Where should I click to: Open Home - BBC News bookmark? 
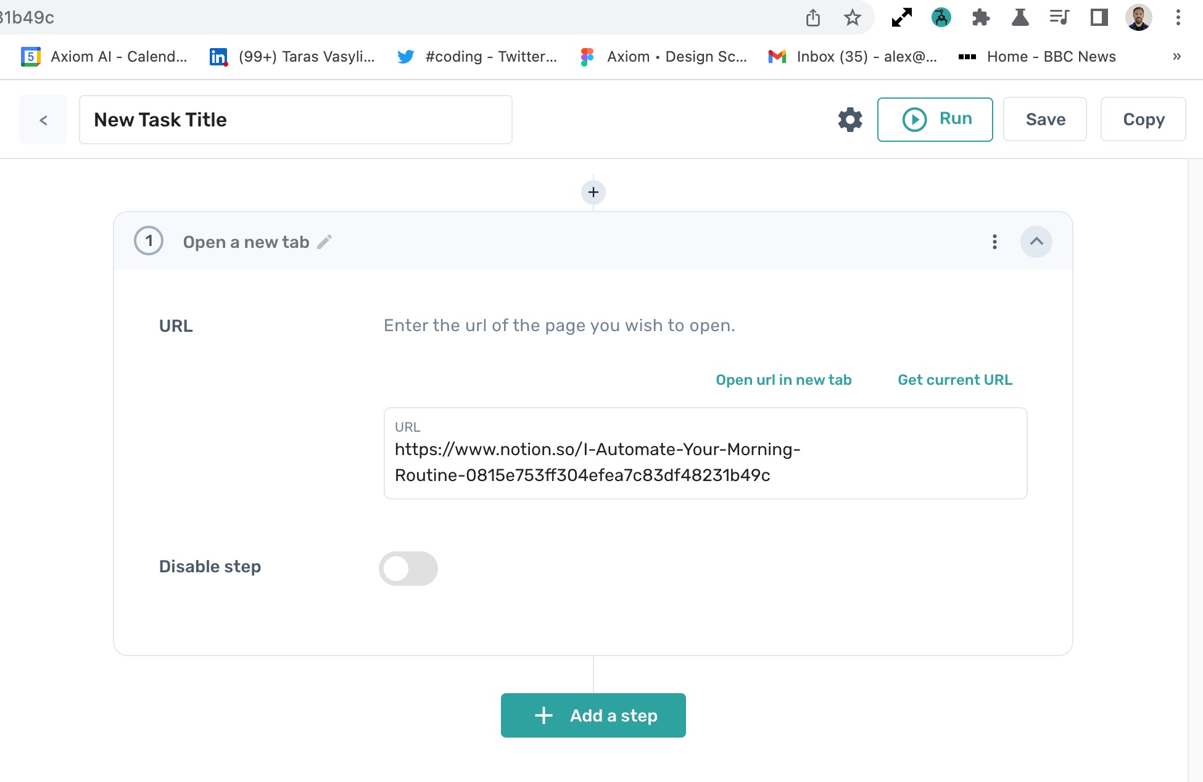(1037, 57)
